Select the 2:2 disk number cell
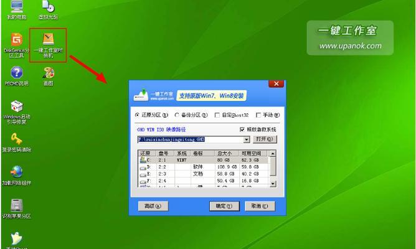This screenshot has height=249, width=416. (x=162, y=167)
